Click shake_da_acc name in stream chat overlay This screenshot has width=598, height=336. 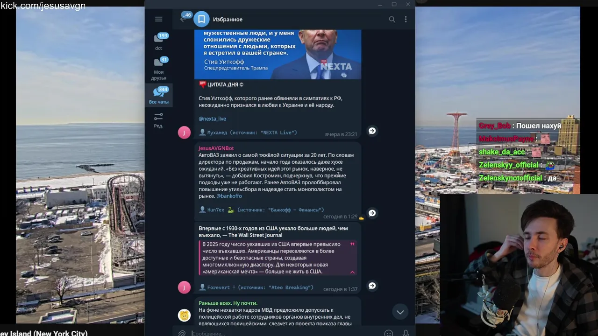click(502, 152)
